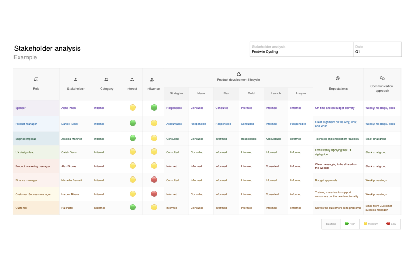Screen dimensions: 415x272
Task: Click stakeholder name Raj Patel
Action: click(x=67, y=208)
